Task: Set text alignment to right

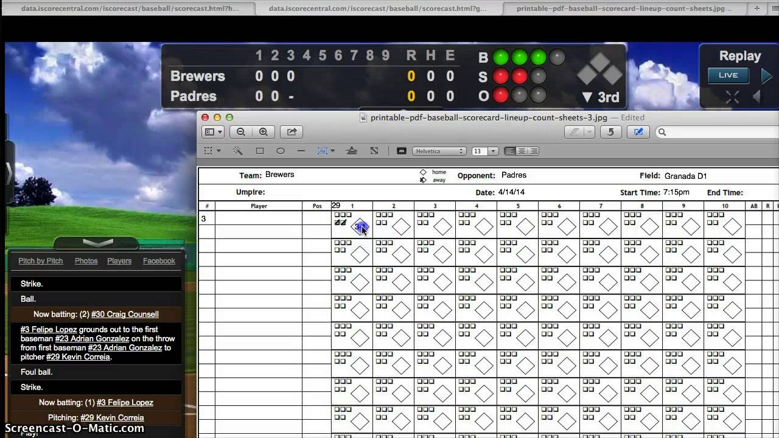Action: click(534, 151)
